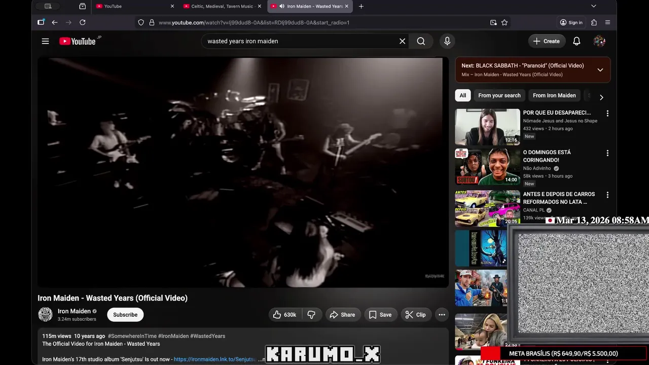649x365 pixels.
Task: Click the #SomewhereInTime hashtag
Action: 132,336
